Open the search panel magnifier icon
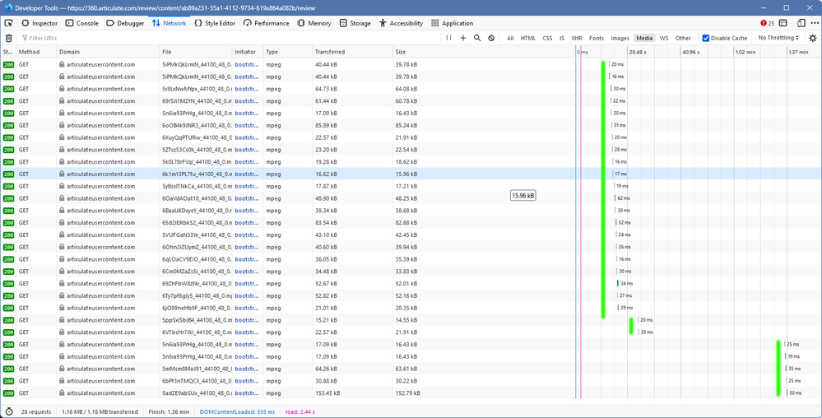This screenshot has height=418, width=822. click(x=477, y=38)
